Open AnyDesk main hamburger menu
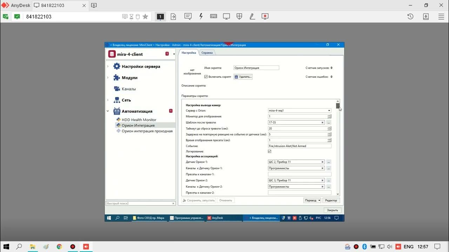 pyautogui.click(x=441, y=16)
